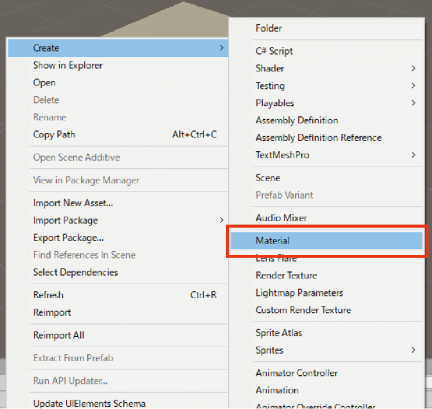Screen dimensions: 432x409
Task: Add an Audio Mixer asset
Action: pos(281,218)
